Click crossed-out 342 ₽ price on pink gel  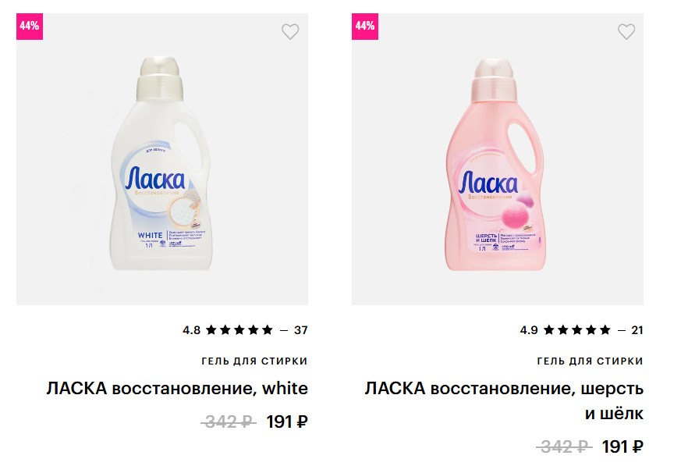[x=563, y=447]
